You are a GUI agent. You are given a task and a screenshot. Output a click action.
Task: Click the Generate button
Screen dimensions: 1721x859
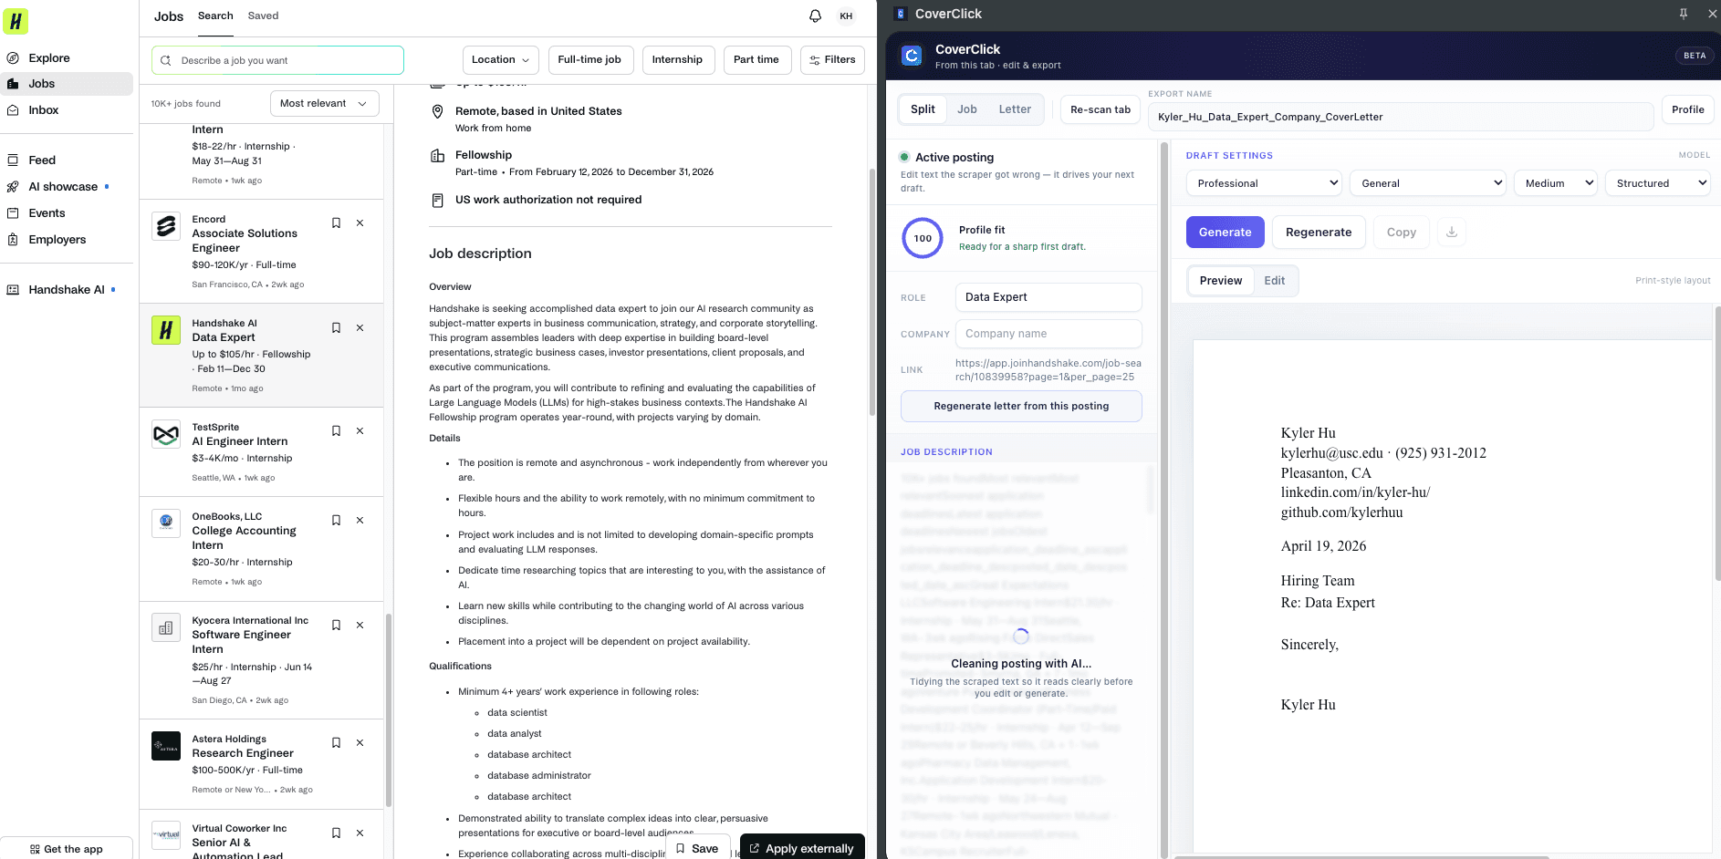(1225, 232)
